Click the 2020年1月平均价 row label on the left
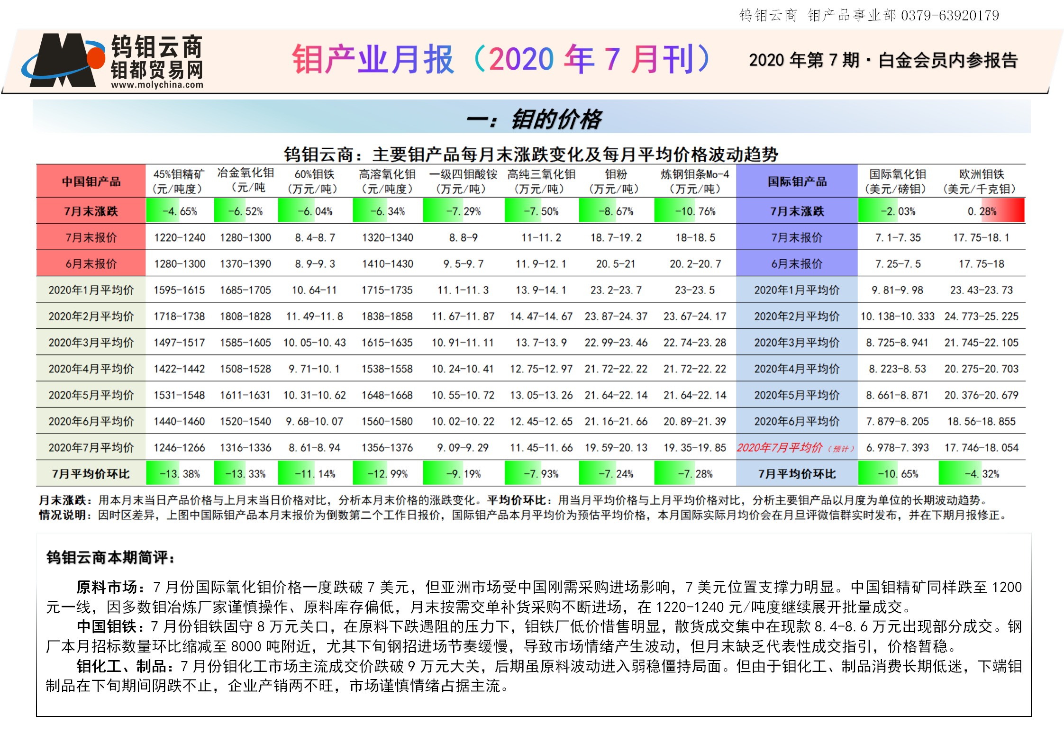1064x752 pixels. coord(91,290)
